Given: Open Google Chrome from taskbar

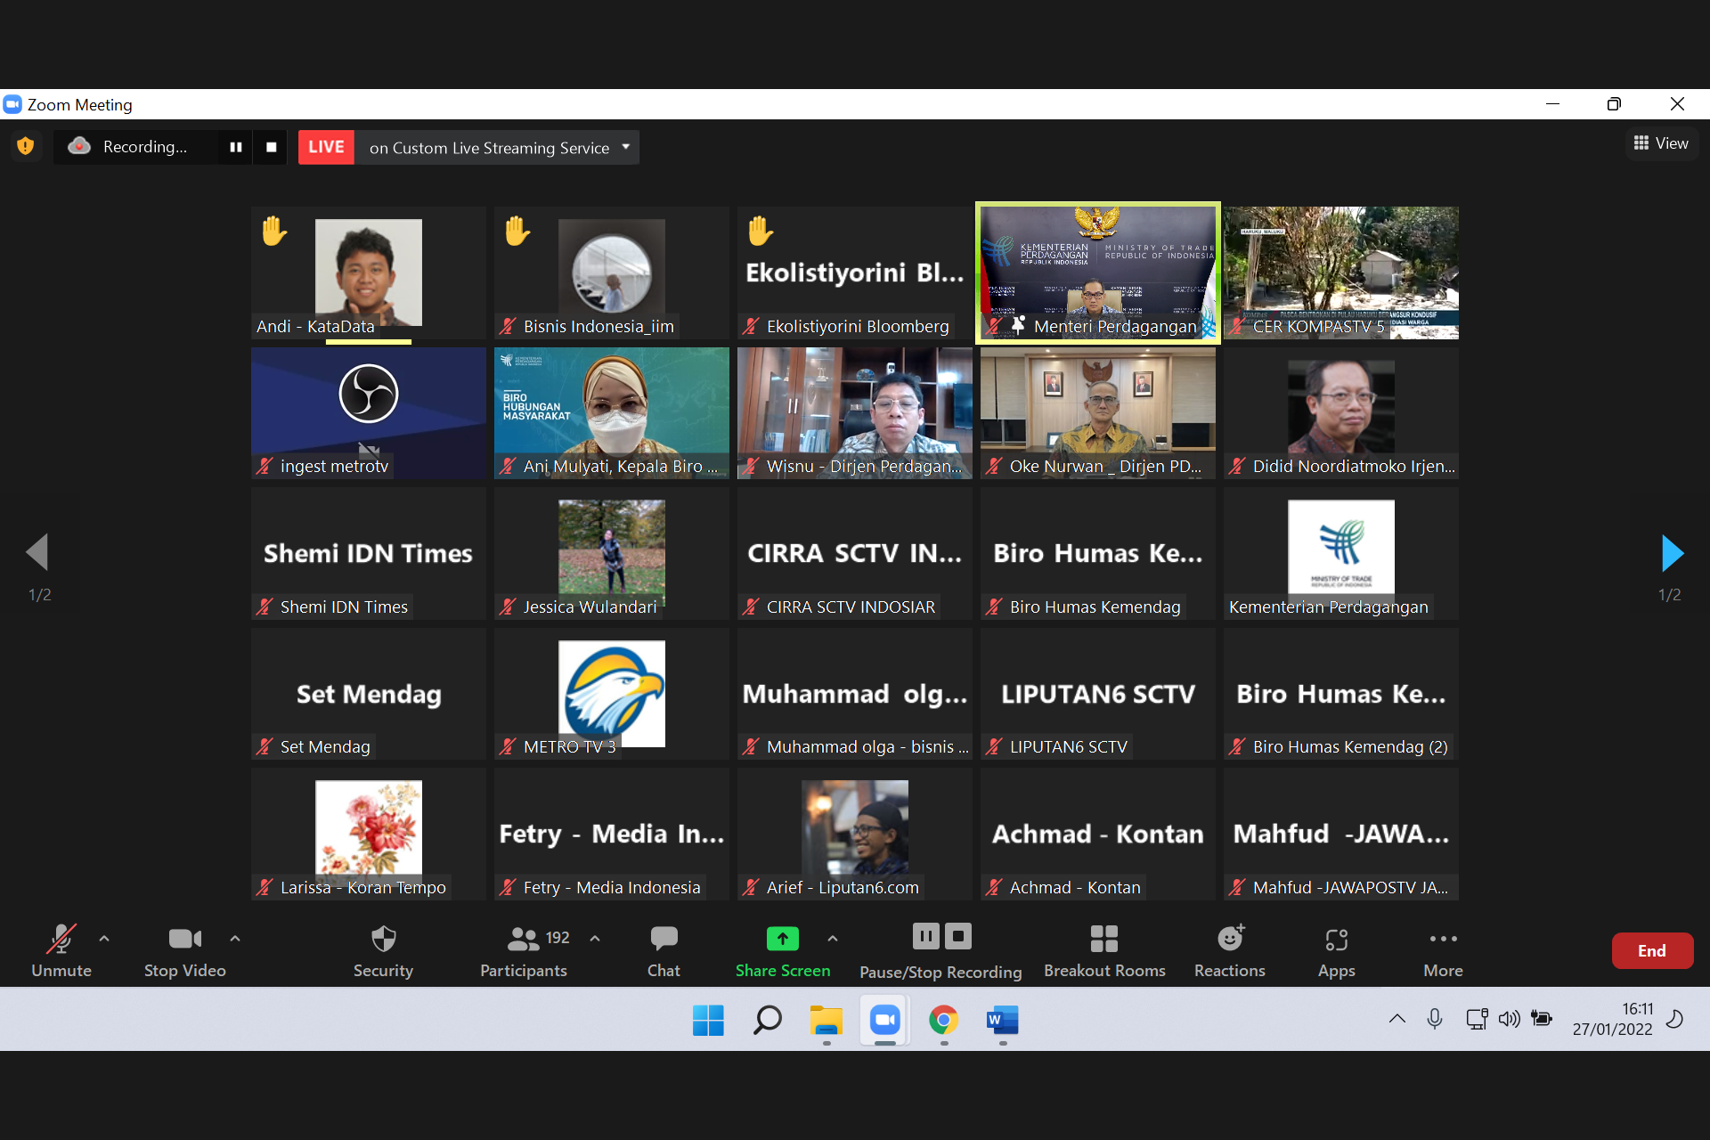Looking at the screenshot, I should coord(943,1020).
